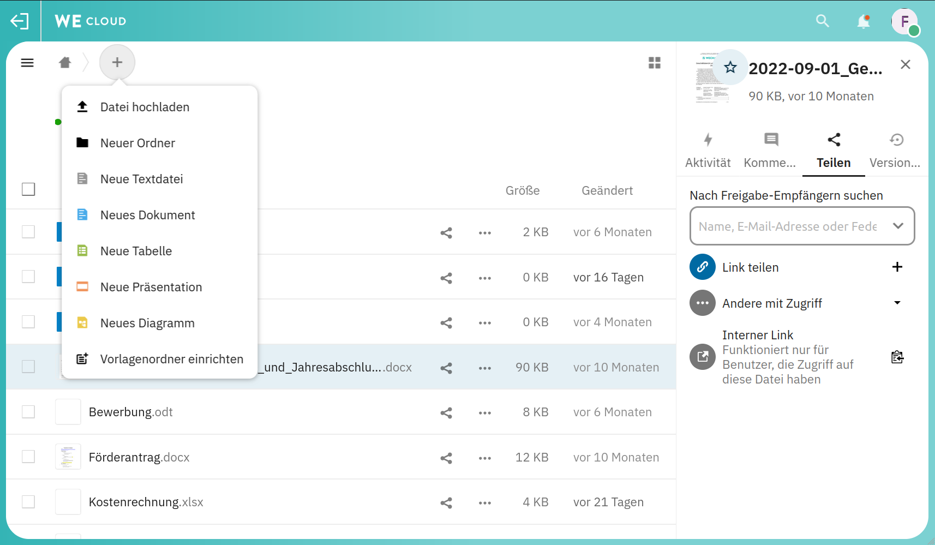Choose Vorlagenordner einrichten from menu
Image resolution: width=935 pixels, height=545 pixels.
click(x=159, y=359)
